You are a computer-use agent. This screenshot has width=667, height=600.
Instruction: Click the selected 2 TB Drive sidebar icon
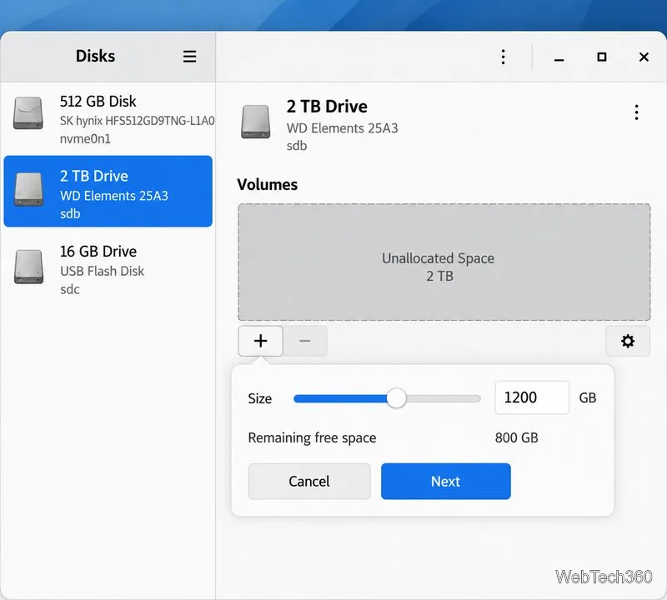pyautogui.click(x=28, y=189)
